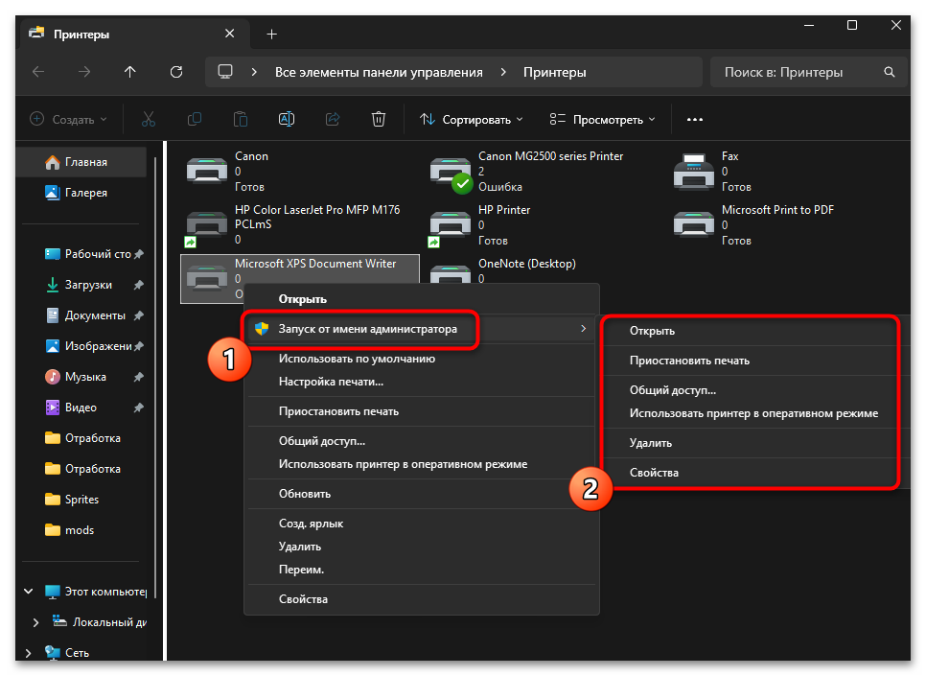Open Музыка in the sidebar
This screenshot has width=926, height=676.
tap(81, 377)
